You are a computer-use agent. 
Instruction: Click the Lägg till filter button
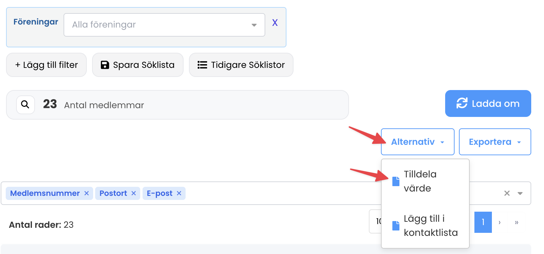click(46, 65)
